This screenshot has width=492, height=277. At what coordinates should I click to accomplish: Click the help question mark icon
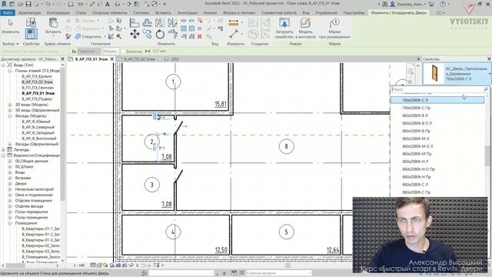(x=443, y=4)
